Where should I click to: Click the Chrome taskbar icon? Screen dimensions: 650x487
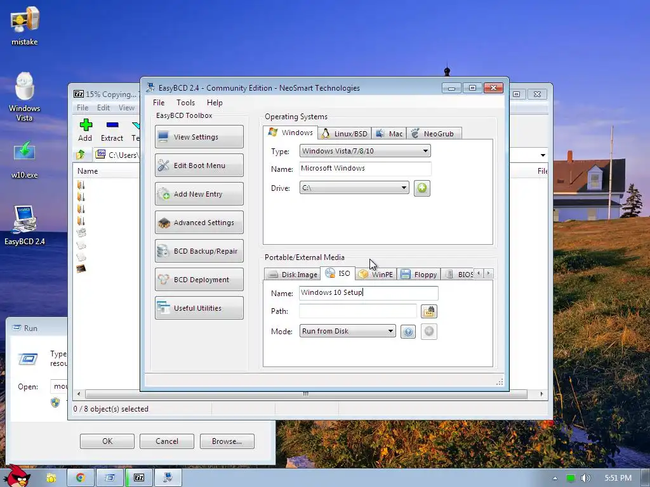coord(81,478)
